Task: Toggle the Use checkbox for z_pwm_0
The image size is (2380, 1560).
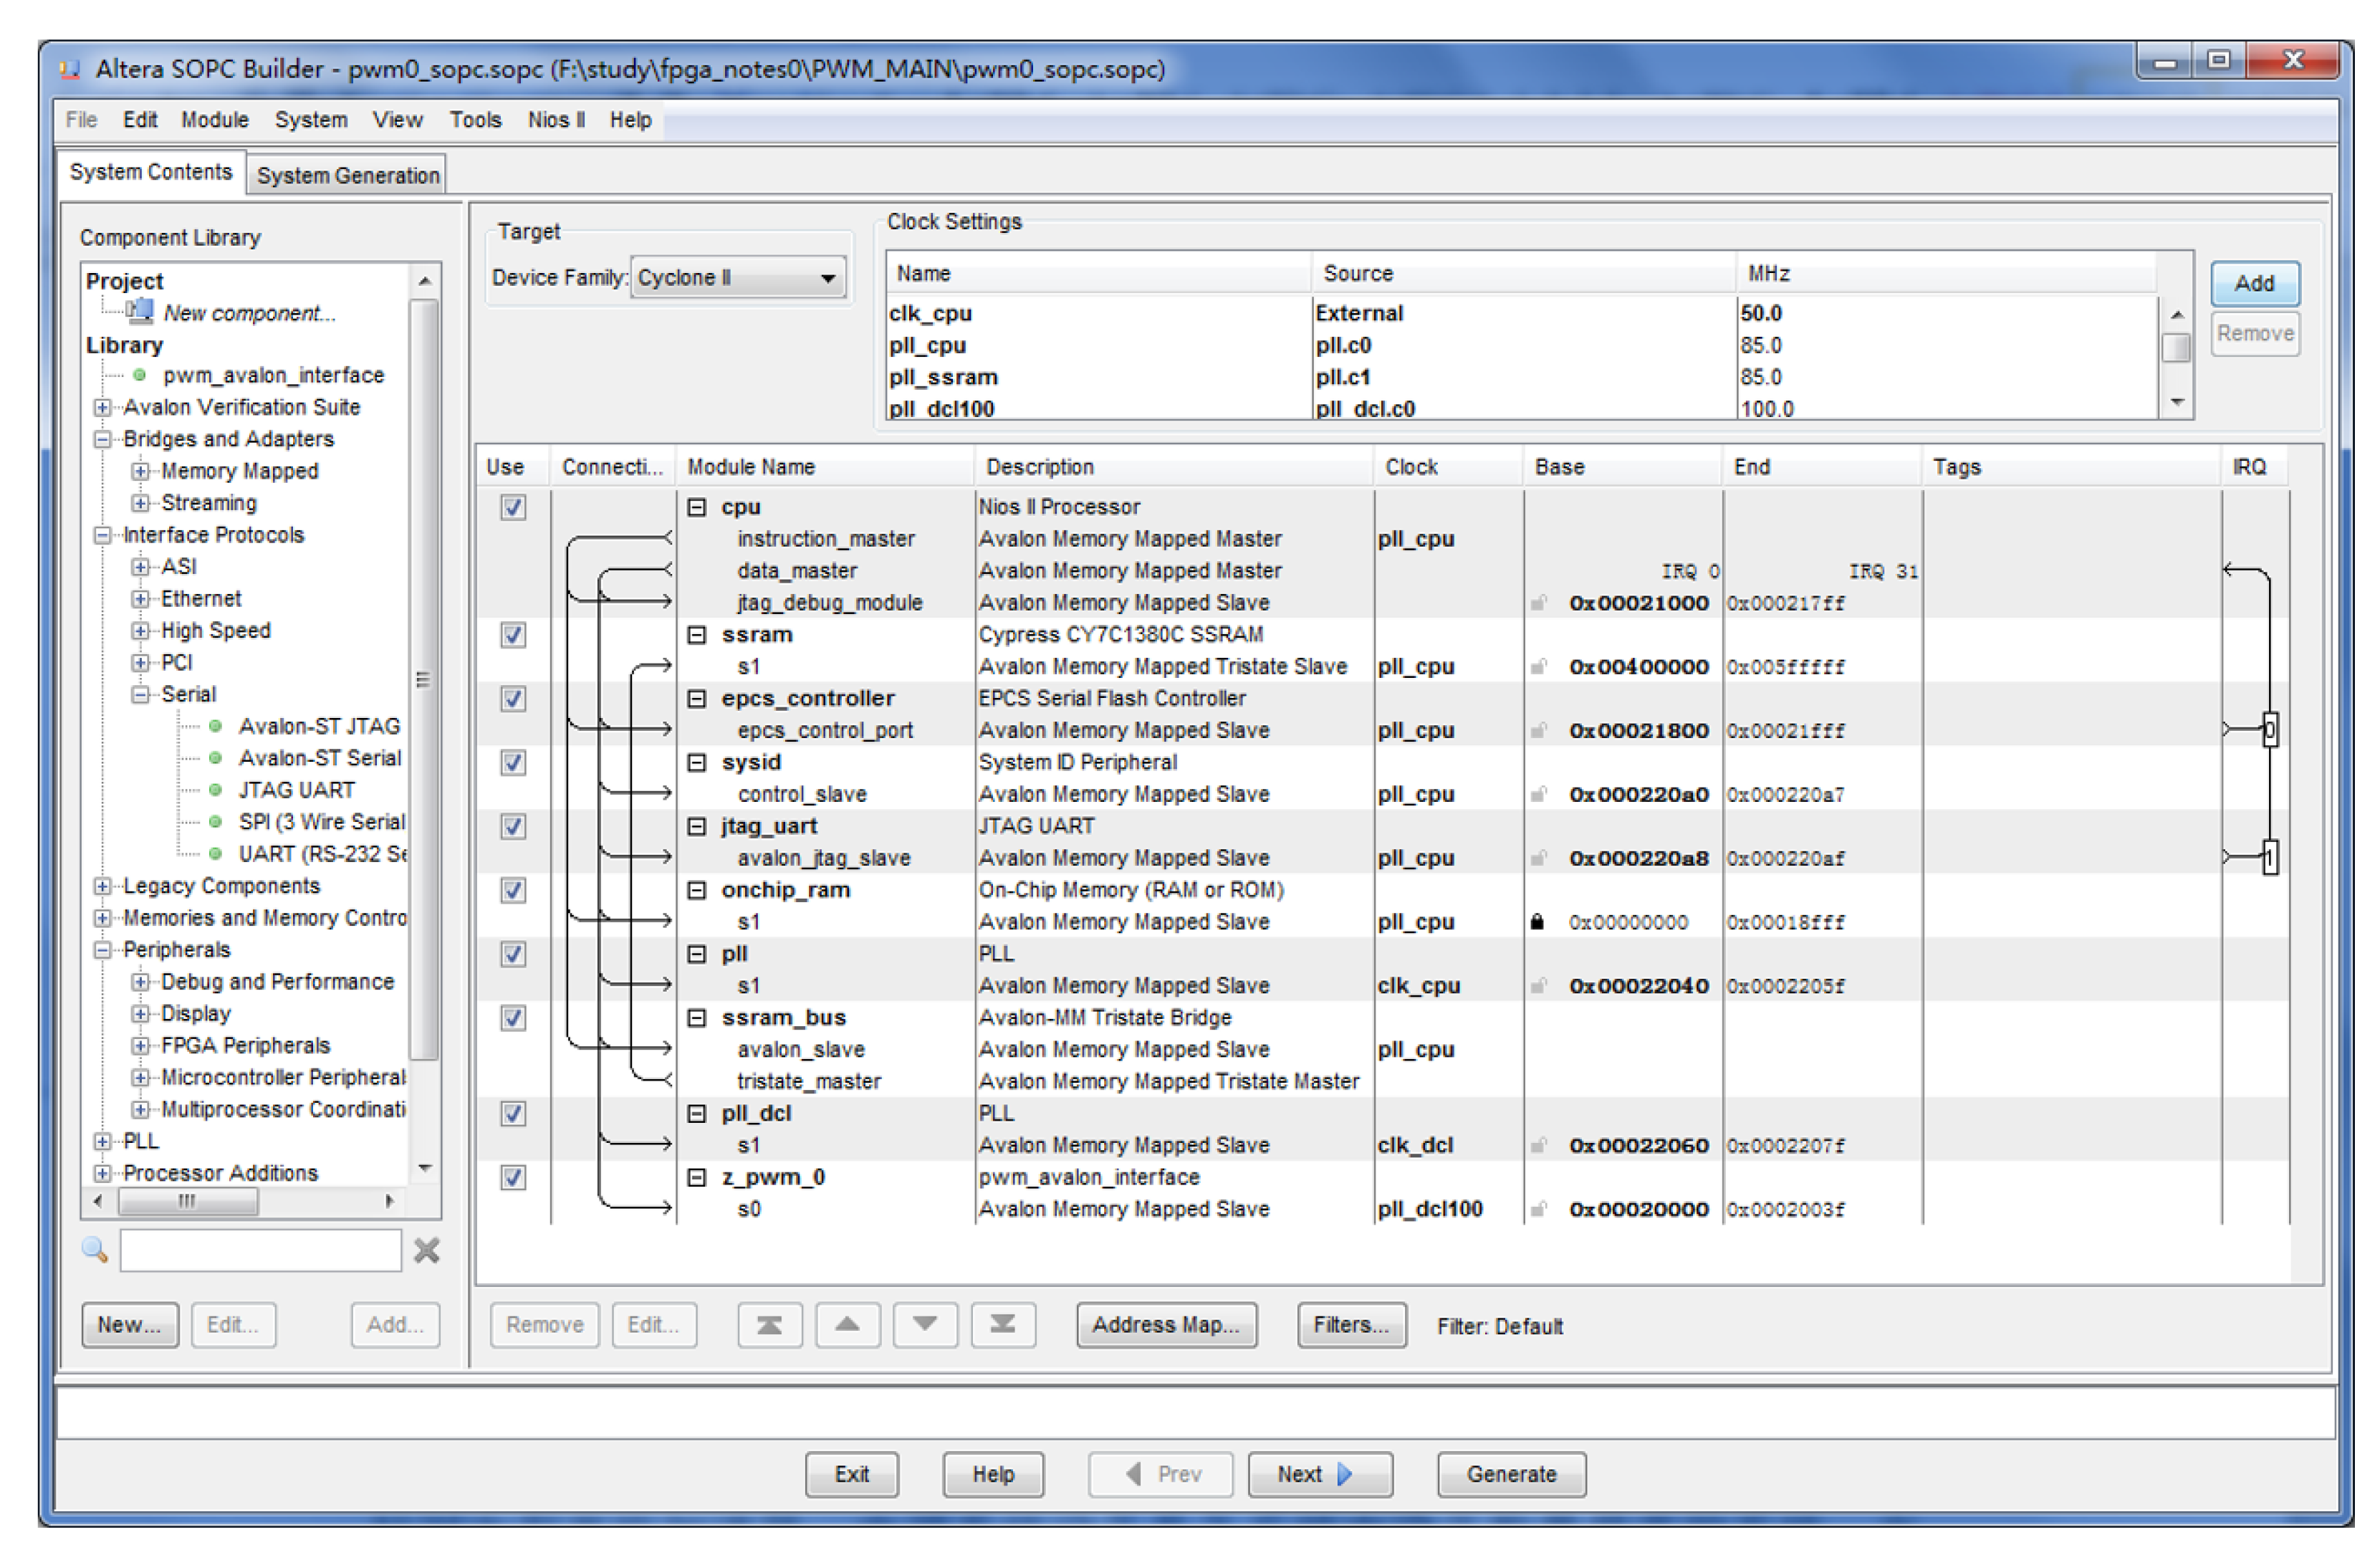Action: coord(513,1177)
